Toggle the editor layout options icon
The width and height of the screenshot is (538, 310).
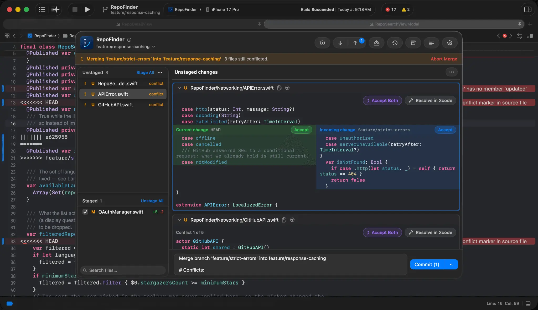point(530,36)
